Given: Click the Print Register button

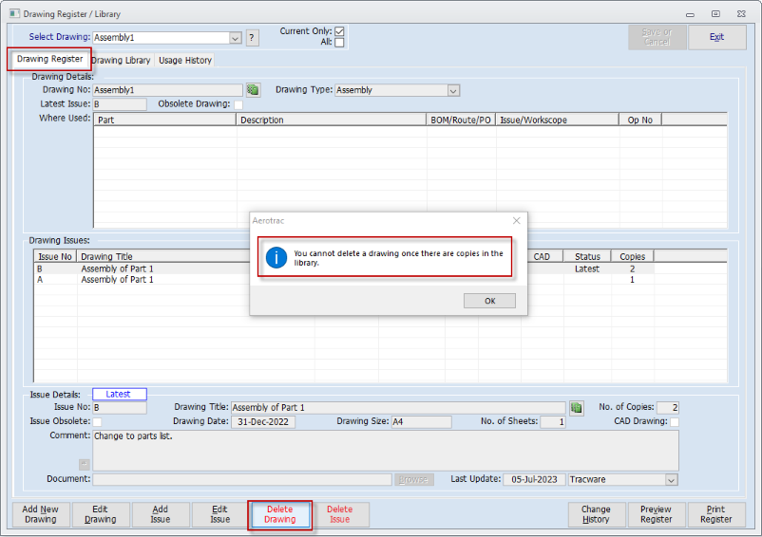Looking at the screenshot, I should (715, 514).
